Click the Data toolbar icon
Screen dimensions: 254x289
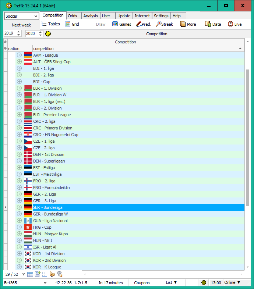point(213,24)
